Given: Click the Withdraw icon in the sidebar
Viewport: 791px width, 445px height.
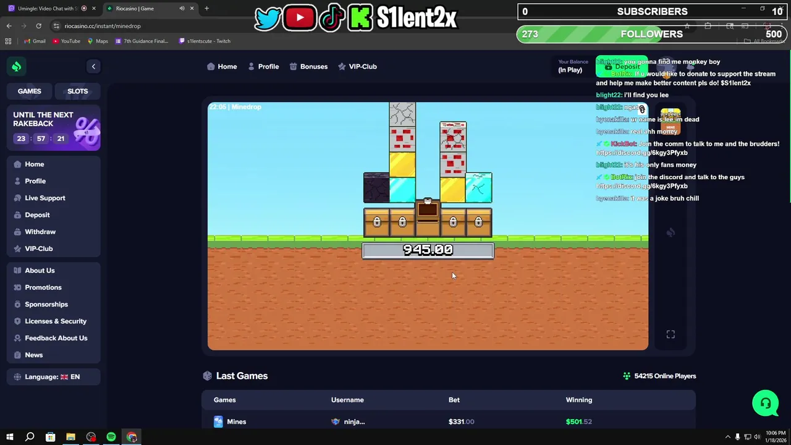Looking at the screenshot, I should 17,232.
